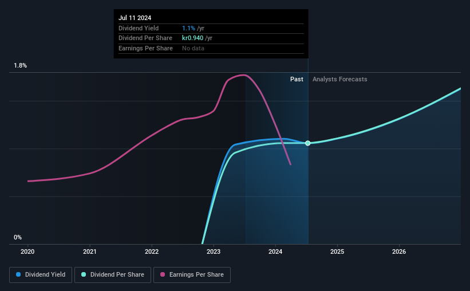
Task: Click the kr0.940 dividend per share value
Action: pyautogui.click(x=192, y=38)
